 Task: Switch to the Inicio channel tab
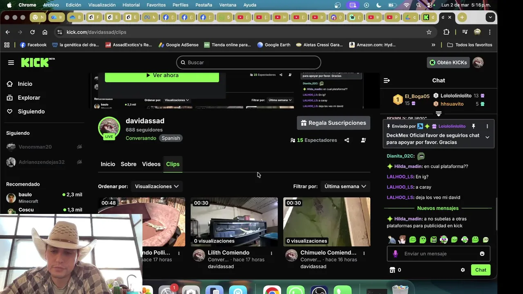108,164
